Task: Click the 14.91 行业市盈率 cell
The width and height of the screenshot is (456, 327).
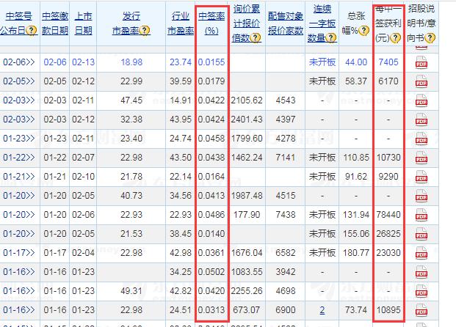Action: click(181, 100)
